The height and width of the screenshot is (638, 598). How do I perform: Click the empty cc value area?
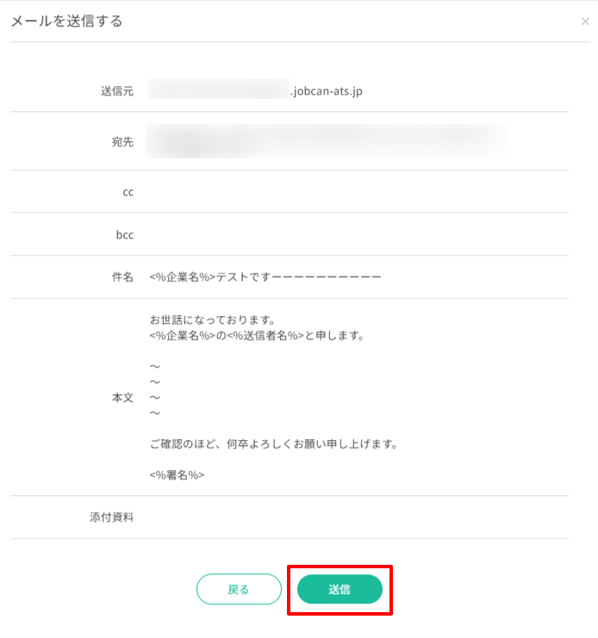(x=345, y=192)
